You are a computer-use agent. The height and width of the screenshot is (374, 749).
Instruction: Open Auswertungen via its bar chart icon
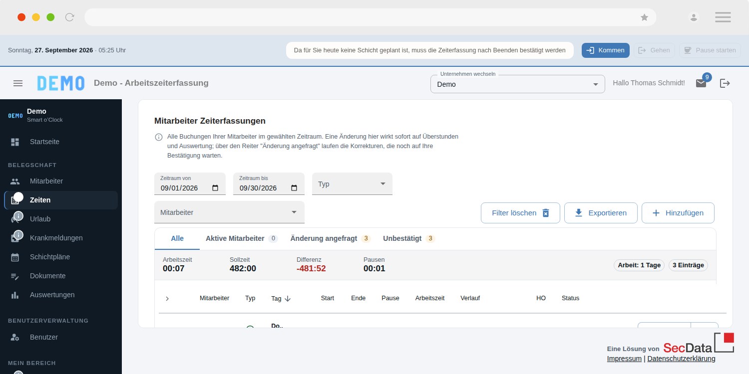tap(15, 295)
